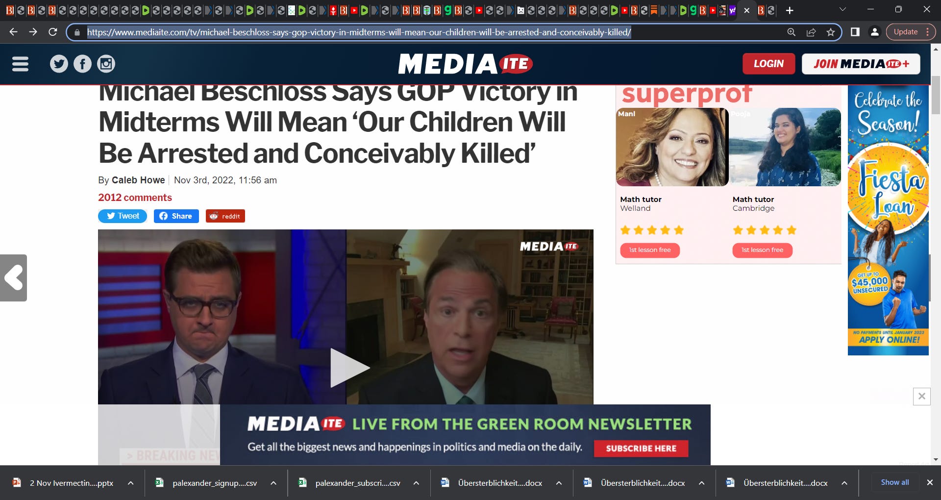Expand options for third Übersterblichkeit docx
This screenshot has width=941, height=500.
[x=844, y=483]
